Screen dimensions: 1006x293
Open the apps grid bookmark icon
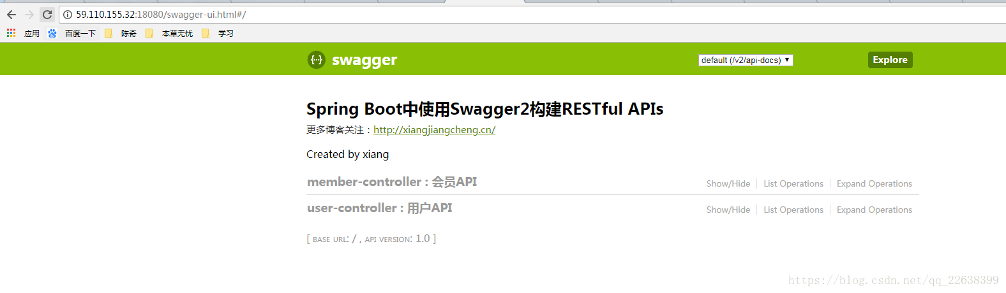[11, 33]
